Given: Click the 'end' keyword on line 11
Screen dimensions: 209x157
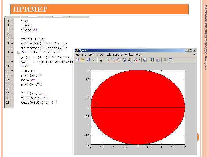Looking at the screenshot, I should click(x=25, y=66).
